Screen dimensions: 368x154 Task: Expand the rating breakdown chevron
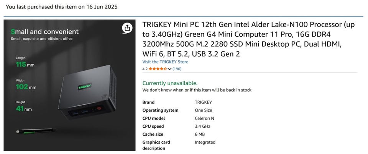pos(169,69)
